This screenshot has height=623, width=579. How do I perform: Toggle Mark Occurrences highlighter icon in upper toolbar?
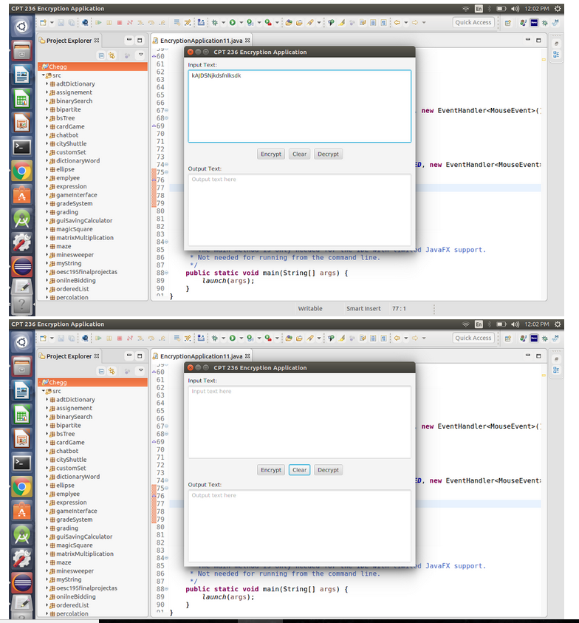[341, 23]
